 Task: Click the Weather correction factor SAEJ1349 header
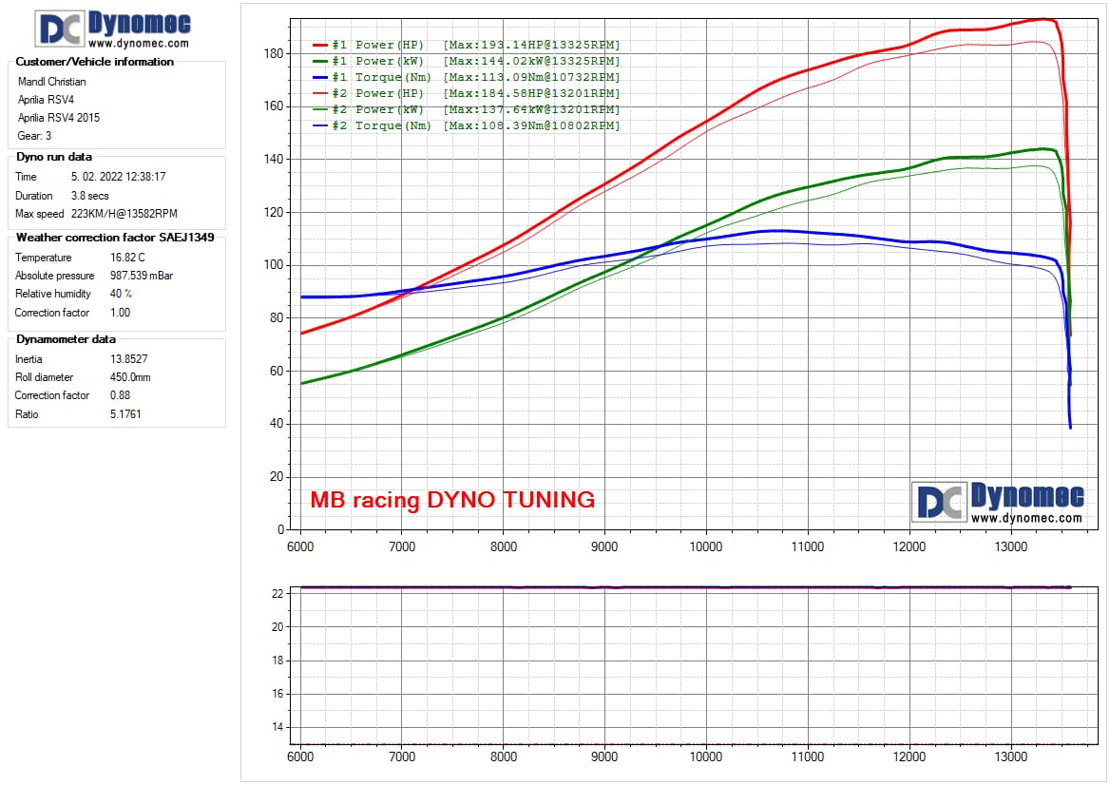click(115, 238)
